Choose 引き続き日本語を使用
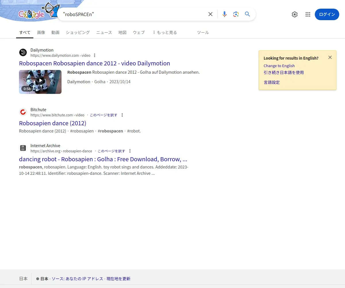 pos(284,73)
